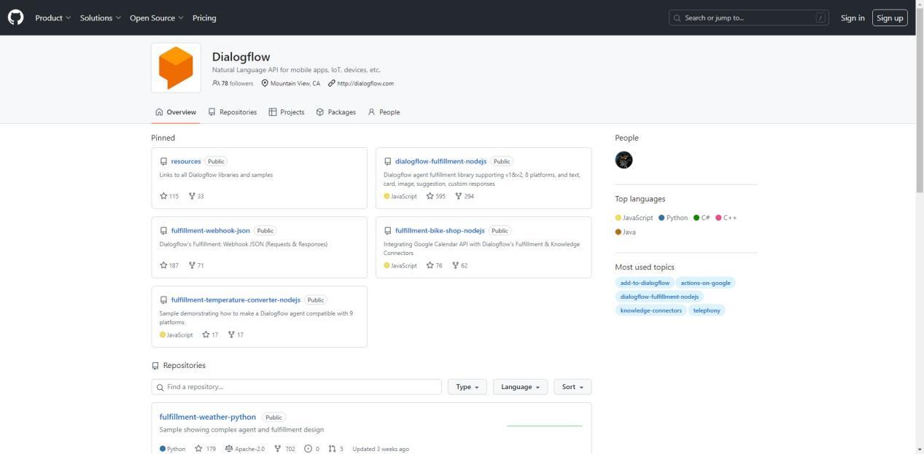Viewport: 924px width, 454px height.
Task: Open the fulfillment-temperature-converter-nodejs repository
Action: 236,300
